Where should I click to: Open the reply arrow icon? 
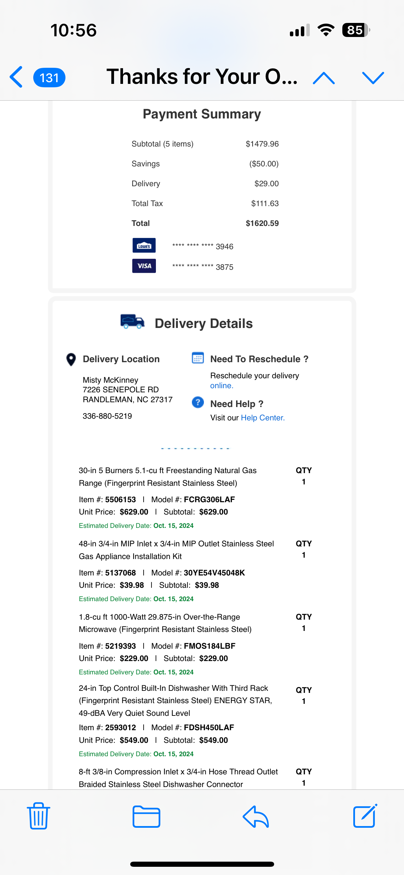tap(256, 816)
